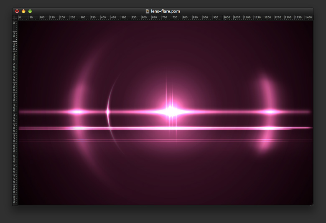Click the 300 mark on vertical ruler

(14, 87)
